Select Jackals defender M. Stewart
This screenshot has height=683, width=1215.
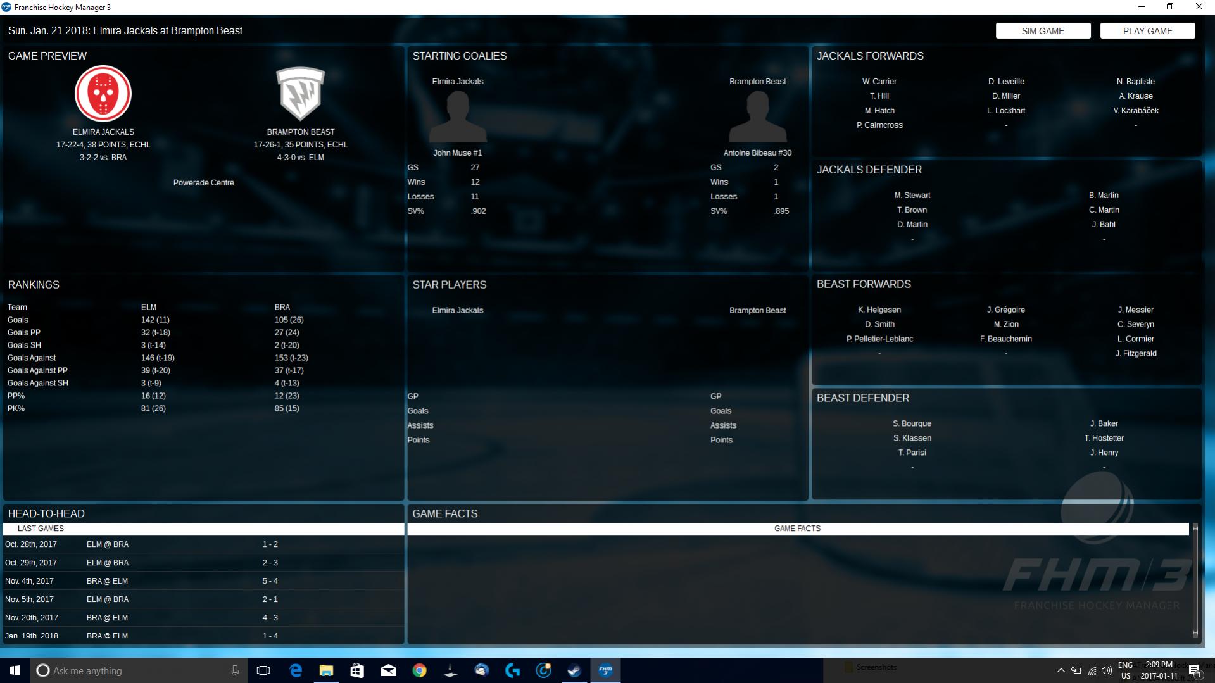tap(912, 196)
